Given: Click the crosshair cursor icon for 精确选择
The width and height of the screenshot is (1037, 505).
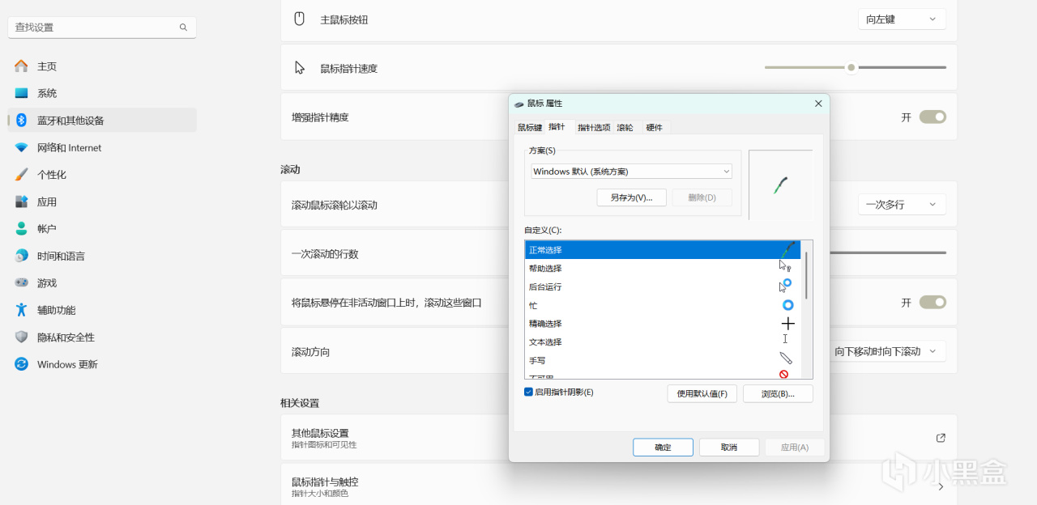Looking at the screenshot, I should coord(787,324).
